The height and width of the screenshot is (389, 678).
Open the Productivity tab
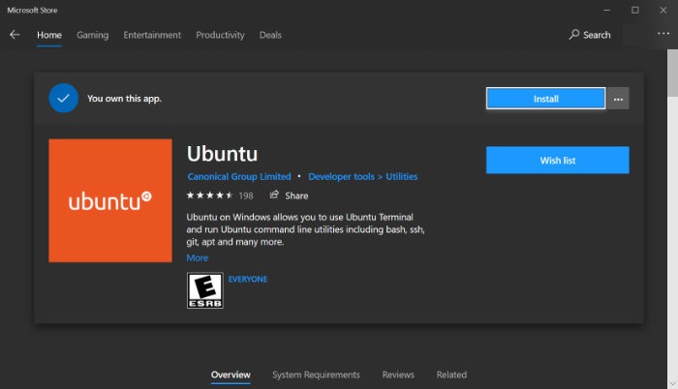click(x=220, y=35)
